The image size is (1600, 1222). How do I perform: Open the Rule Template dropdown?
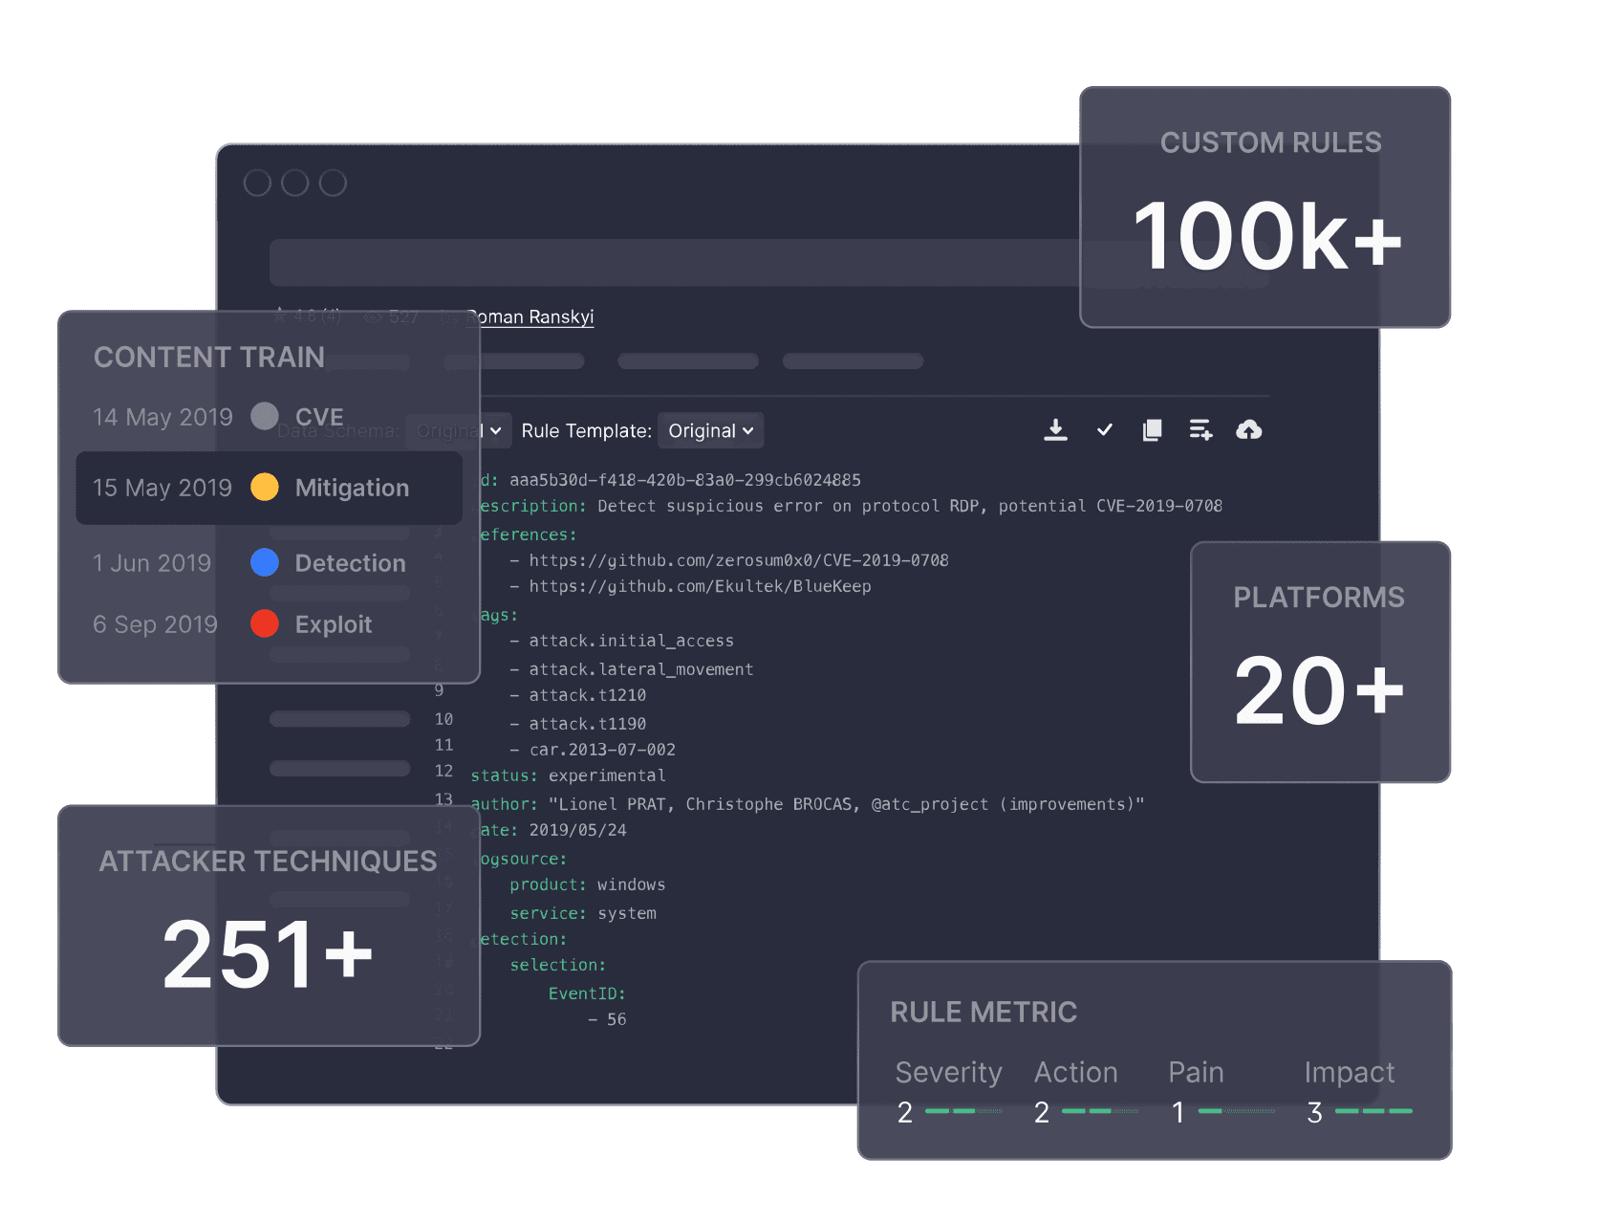click(x=710, y=431)
